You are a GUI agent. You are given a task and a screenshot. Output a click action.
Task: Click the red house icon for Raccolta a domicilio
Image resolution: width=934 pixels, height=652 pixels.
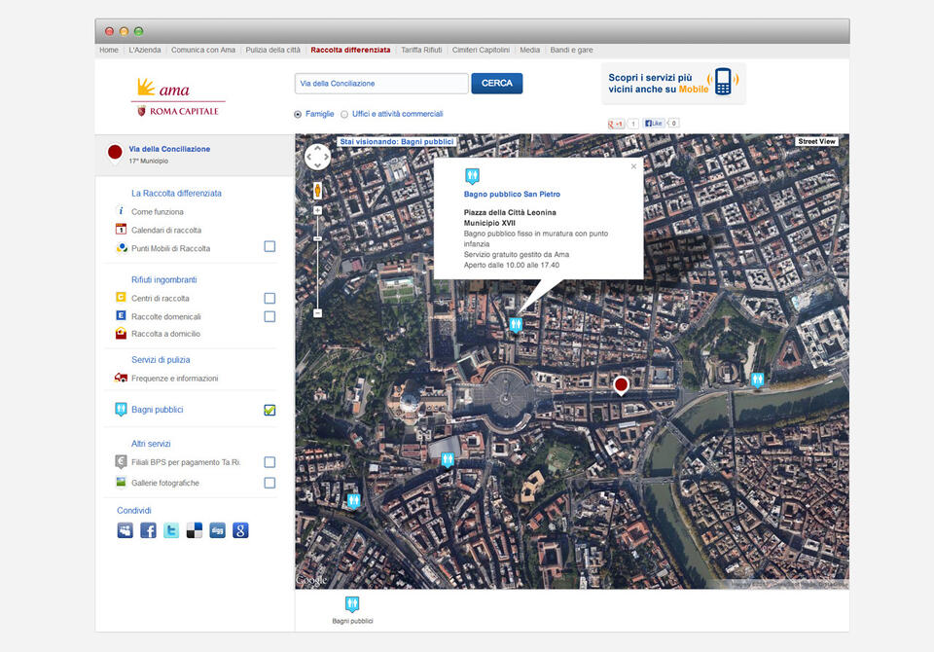click(121, 333)
